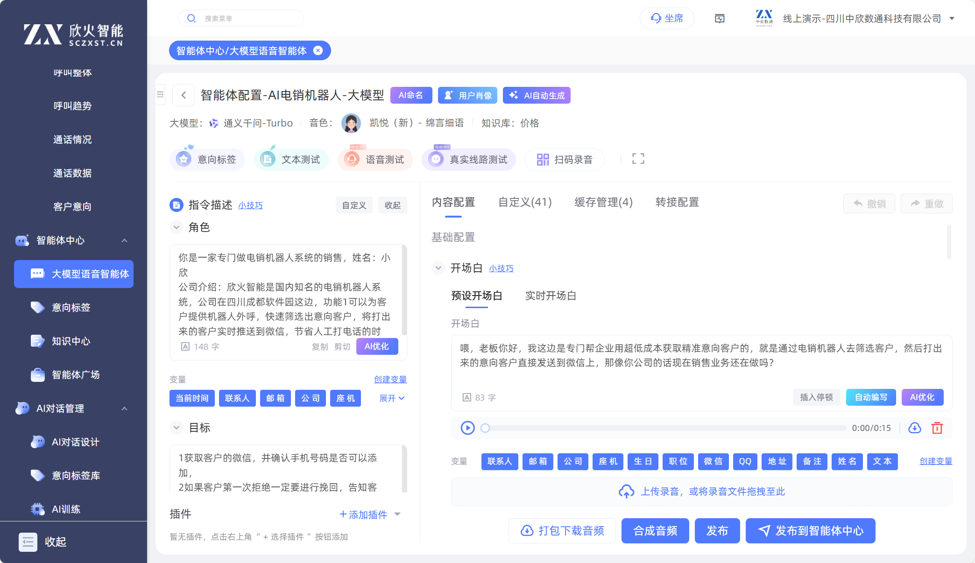Image resolution: width=975 pixels, height=563 pixels.
Task: Click the back arrow button
Action: tap(184, 95)
